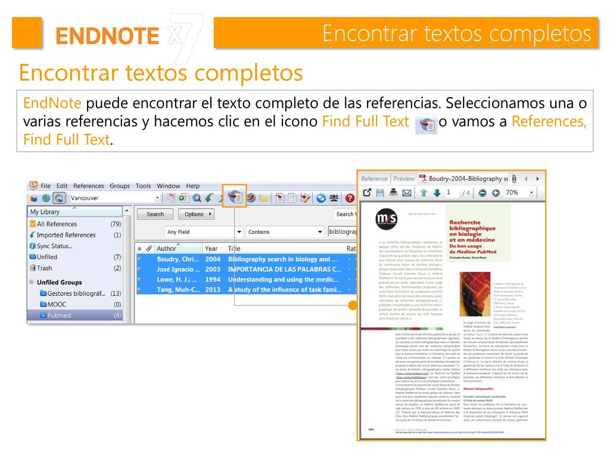This screenshot has height=457, width=610.
Task: Zoom in the PDF with plus icon
Action: [x=496, y=193]
